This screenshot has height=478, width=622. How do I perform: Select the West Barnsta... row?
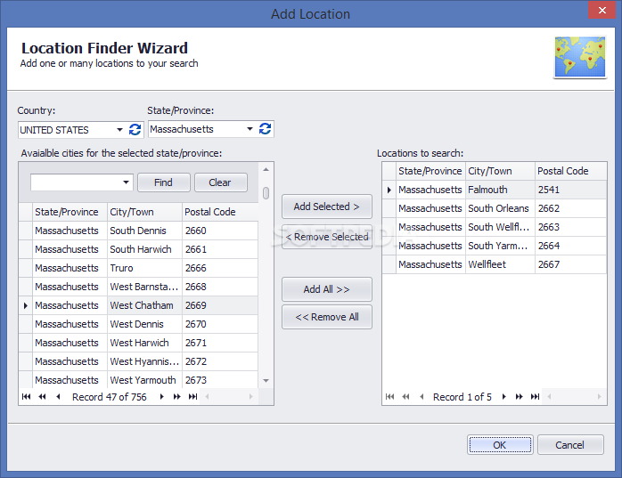138,287
